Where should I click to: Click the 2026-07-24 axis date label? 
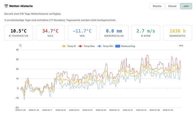point(168,110)
